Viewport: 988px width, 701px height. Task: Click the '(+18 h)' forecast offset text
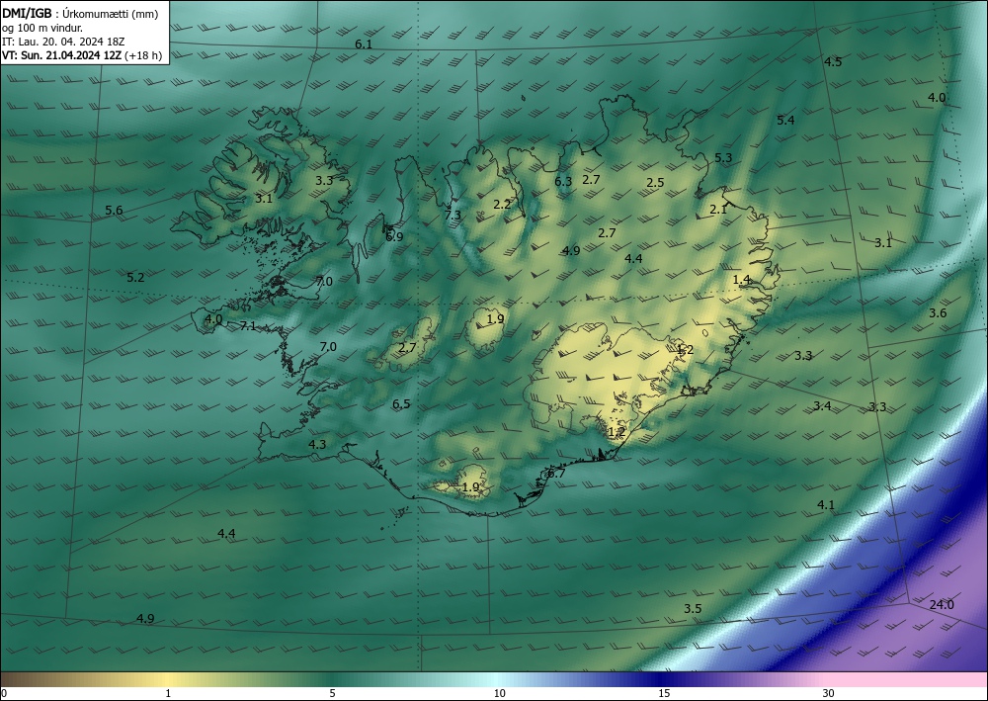(x=143, y=55)
